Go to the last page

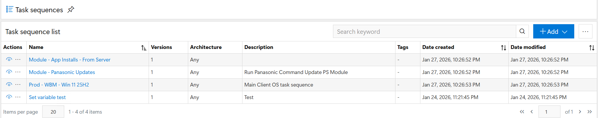click(x=589, y=112)
